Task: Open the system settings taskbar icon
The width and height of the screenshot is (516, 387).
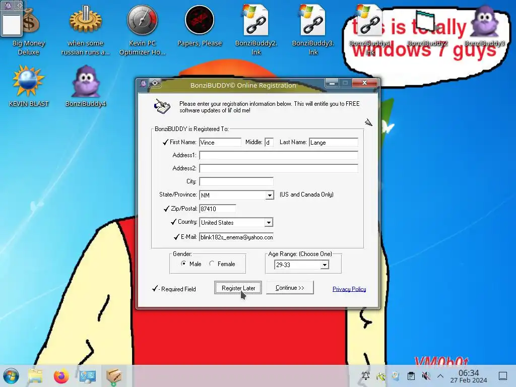Action: [x=88, y=376]
